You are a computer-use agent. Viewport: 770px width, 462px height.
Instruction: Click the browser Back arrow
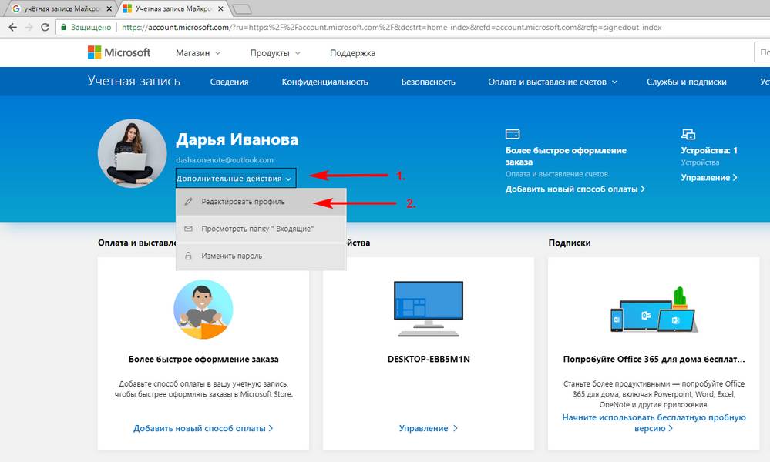(x=13, y=28)
